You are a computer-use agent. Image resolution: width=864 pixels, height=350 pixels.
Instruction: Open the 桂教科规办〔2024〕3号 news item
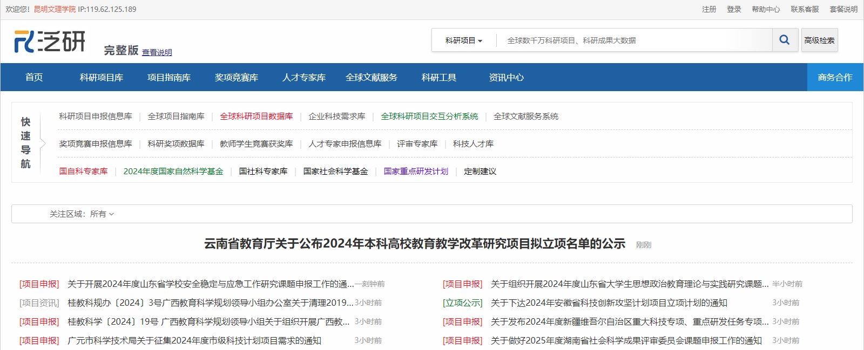[211, 303]
